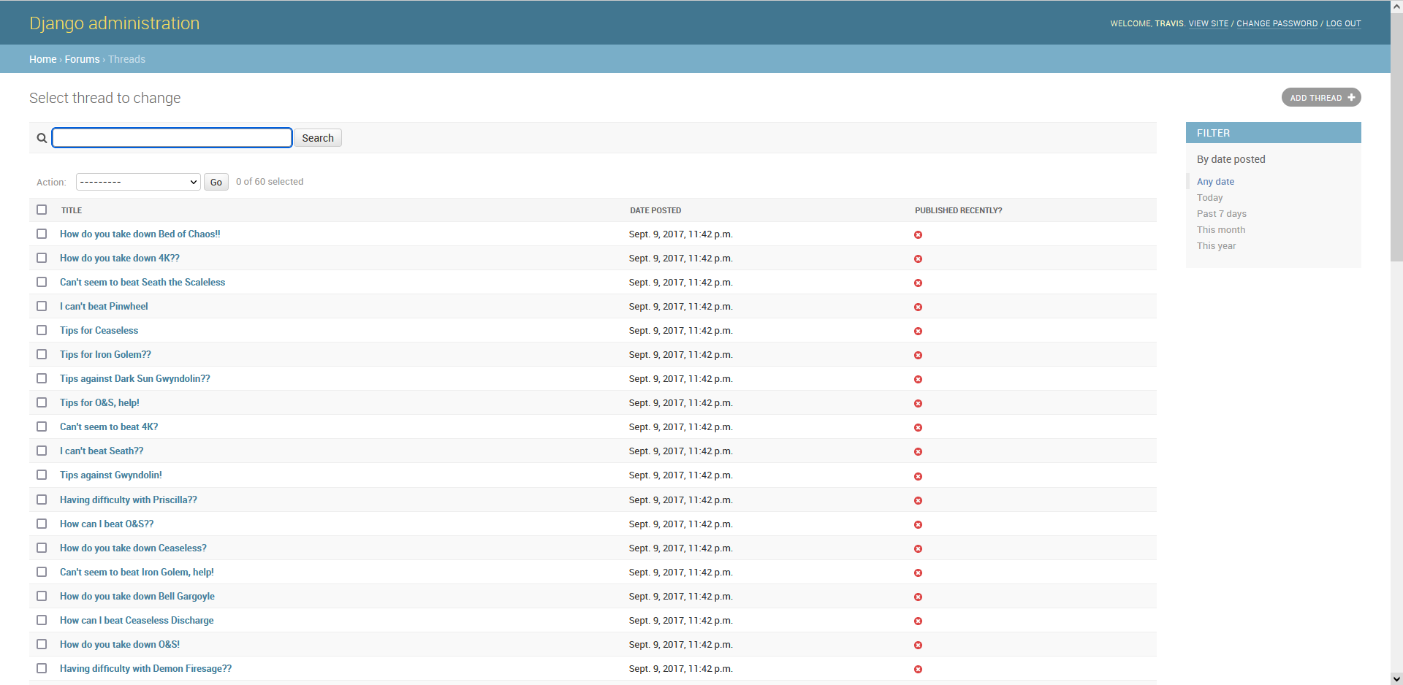Click red X icon for Demon Firesage row
Viewport: 1403px width, 685px height.
point(918,670)
